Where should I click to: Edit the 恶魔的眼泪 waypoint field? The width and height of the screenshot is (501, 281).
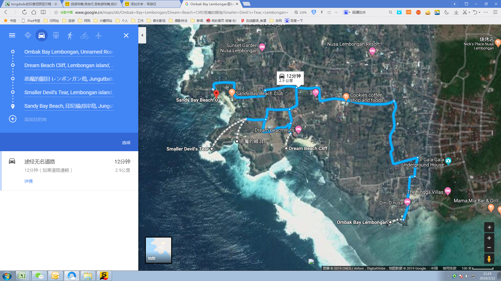69,79
